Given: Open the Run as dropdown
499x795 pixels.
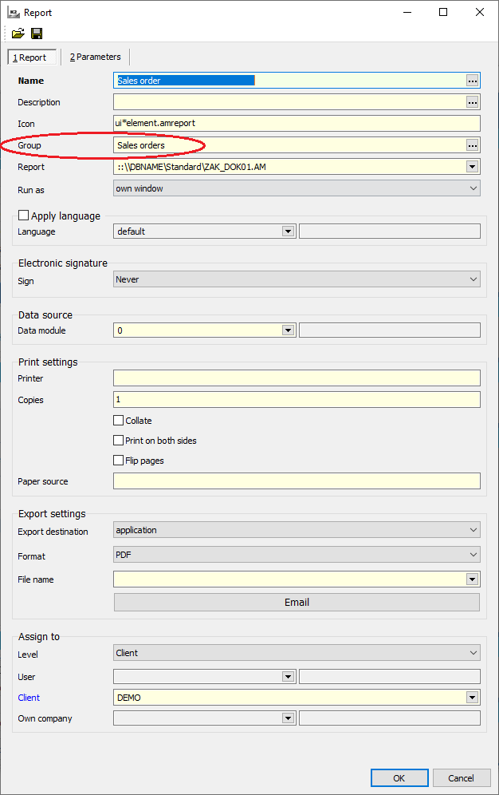Looking at the screenshot, I should [x=473, y=188].
